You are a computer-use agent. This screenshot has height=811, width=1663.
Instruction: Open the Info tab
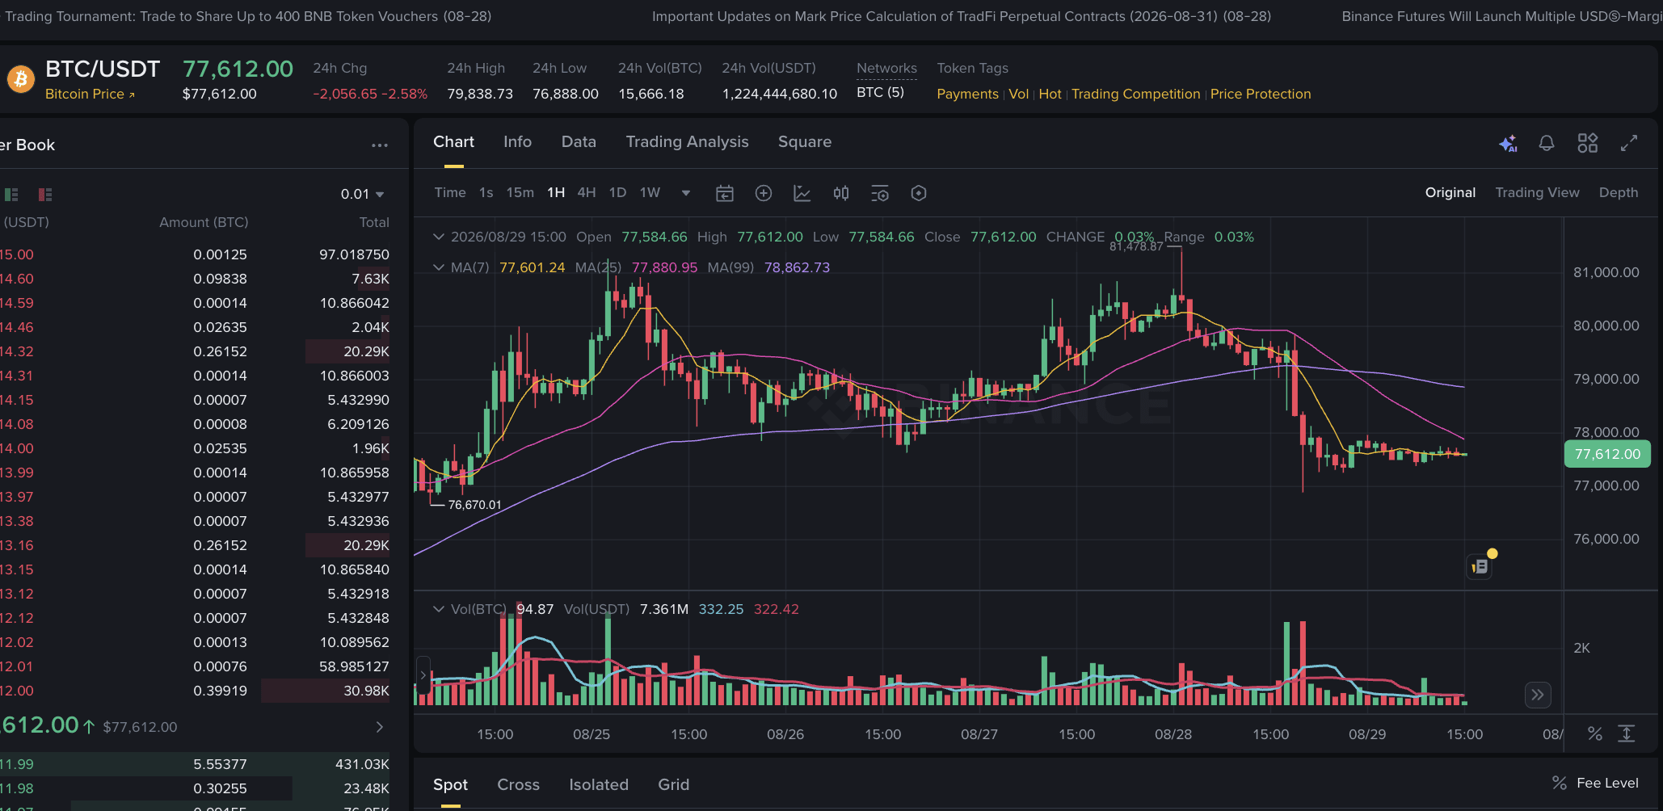click(517, 142)
